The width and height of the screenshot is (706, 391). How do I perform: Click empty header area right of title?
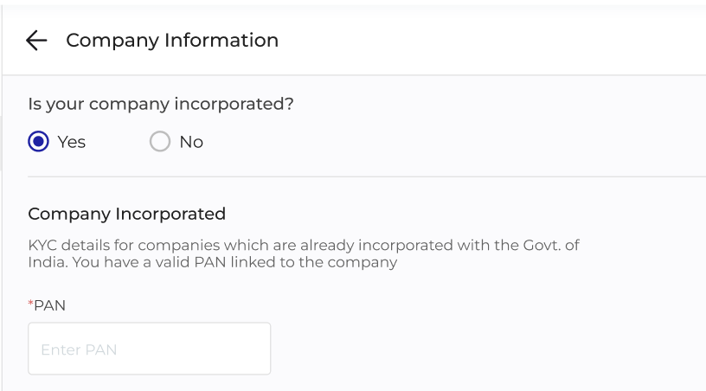click(491, 41)
